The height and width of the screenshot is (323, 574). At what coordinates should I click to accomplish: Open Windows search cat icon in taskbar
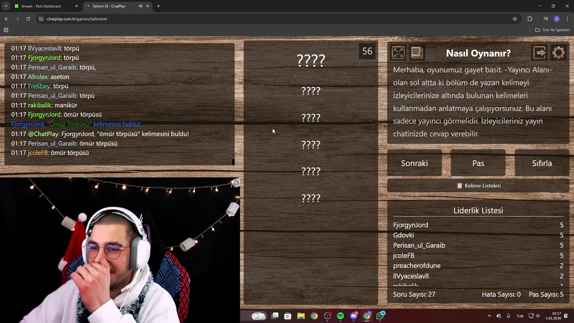tap(259, 316)
